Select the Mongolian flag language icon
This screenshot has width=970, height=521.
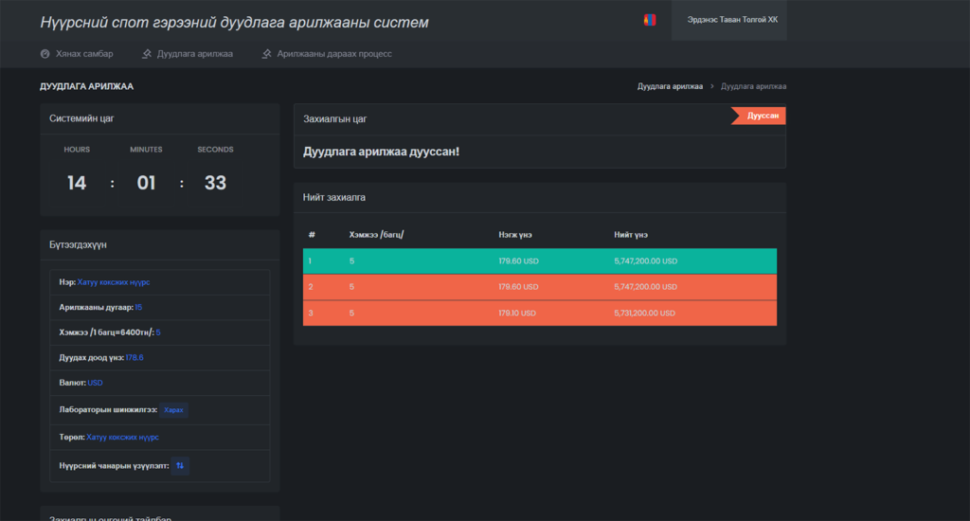click(649, 20)
